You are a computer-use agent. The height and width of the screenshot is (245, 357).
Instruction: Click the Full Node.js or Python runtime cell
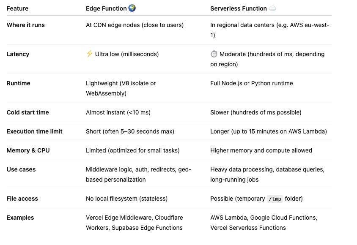[x=252, y=83]
